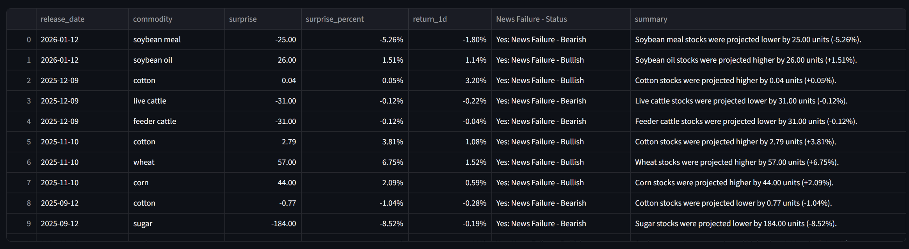Image resolution: width=909 pixels, height=249 pixels.
Task: Select row index 9 cell
Action: 28,224
